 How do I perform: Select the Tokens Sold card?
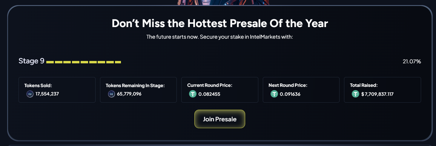tap(57, 90)
